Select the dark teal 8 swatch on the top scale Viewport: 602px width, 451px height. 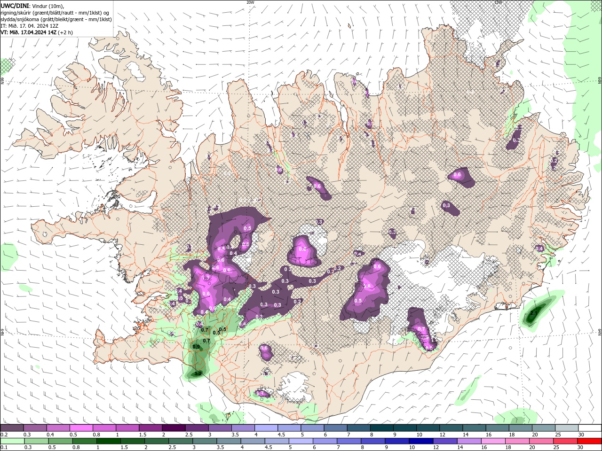[381, 428]
